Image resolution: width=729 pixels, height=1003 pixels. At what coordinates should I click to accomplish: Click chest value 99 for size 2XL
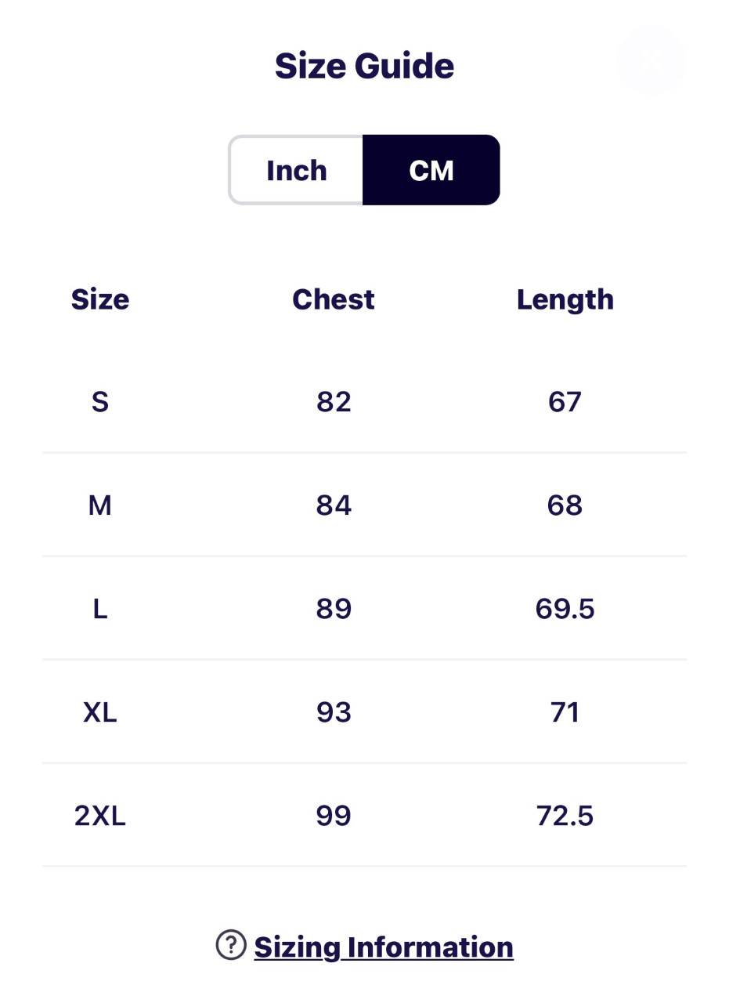(334, 816)
